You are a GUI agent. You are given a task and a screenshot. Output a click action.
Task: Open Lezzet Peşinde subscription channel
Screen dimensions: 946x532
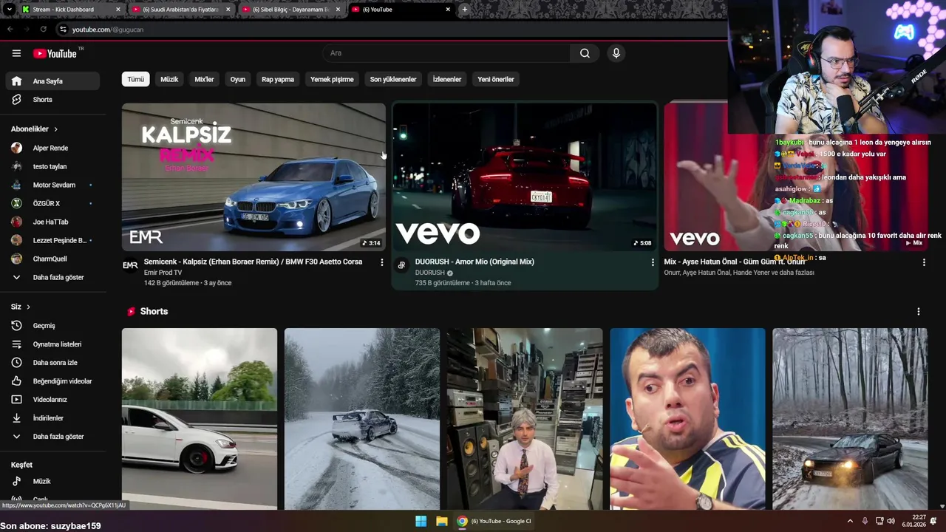click(x=52, y=241)
